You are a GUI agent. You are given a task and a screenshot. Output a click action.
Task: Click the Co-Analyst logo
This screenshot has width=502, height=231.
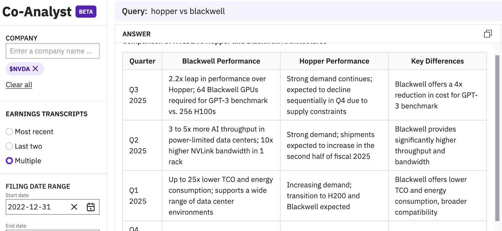(37, 12)
